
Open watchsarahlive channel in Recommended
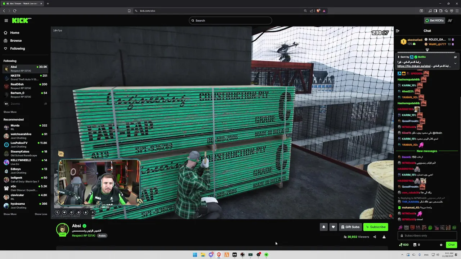click(25, 136)
